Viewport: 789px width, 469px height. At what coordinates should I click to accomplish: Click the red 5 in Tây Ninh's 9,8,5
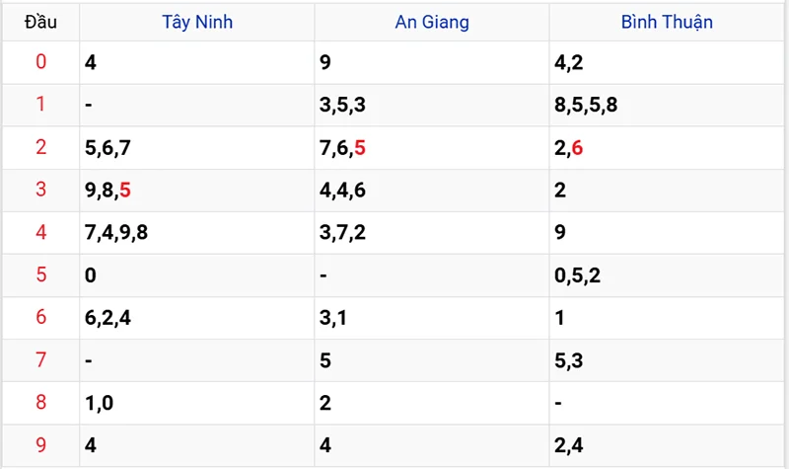[125, 191]
